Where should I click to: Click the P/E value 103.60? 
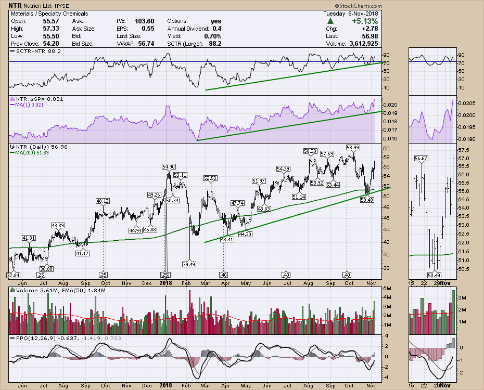[145, 21]
